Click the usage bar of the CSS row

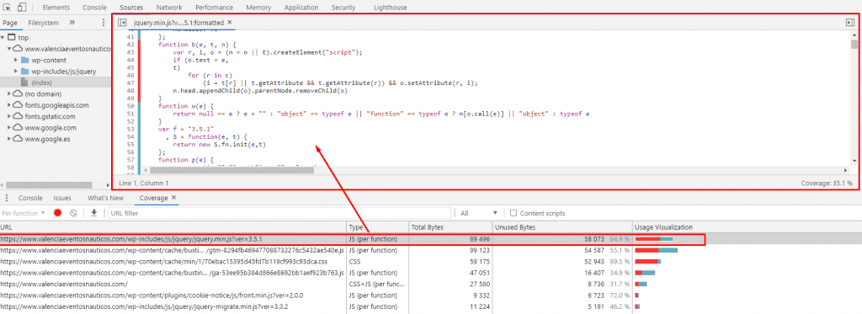click(x=647, y=261)
